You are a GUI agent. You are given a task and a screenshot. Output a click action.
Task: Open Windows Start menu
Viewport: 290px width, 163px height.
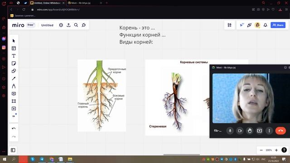[x=4, y=159]
